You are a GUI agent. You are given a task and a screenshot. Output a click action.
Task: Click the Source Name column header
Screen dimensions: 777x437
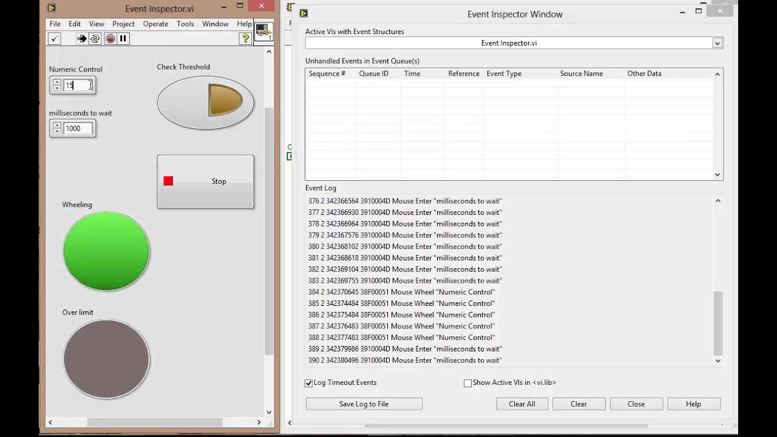click(582, 73)
